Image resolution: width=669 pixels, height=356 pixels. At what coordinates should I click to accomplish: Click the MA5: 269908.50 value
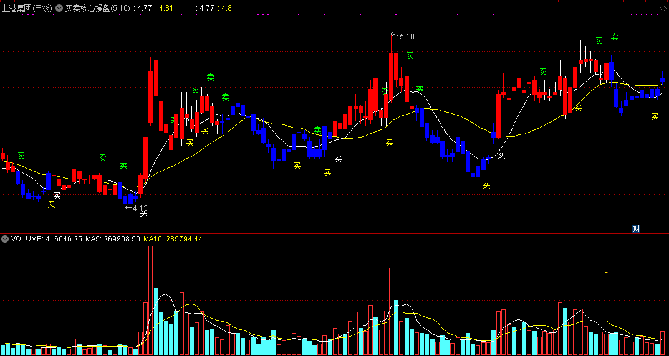[113, 239]
